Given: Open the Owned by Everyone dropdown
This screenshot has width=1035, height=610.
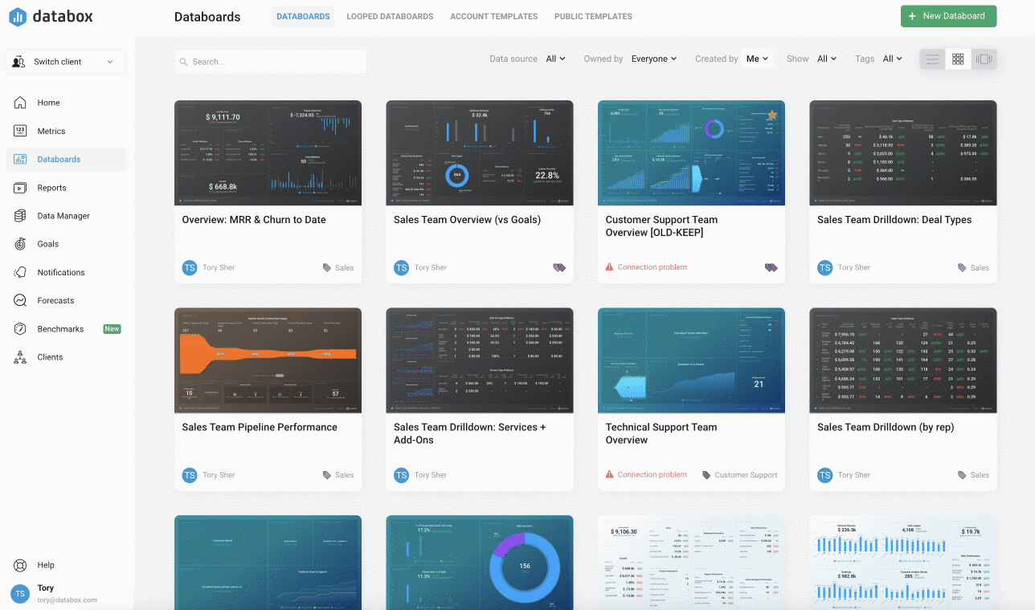Looking at the screenshot, I should (x=653, y=59).
